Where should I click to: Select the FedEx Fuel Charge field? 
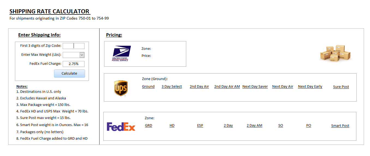click(74, 64)
